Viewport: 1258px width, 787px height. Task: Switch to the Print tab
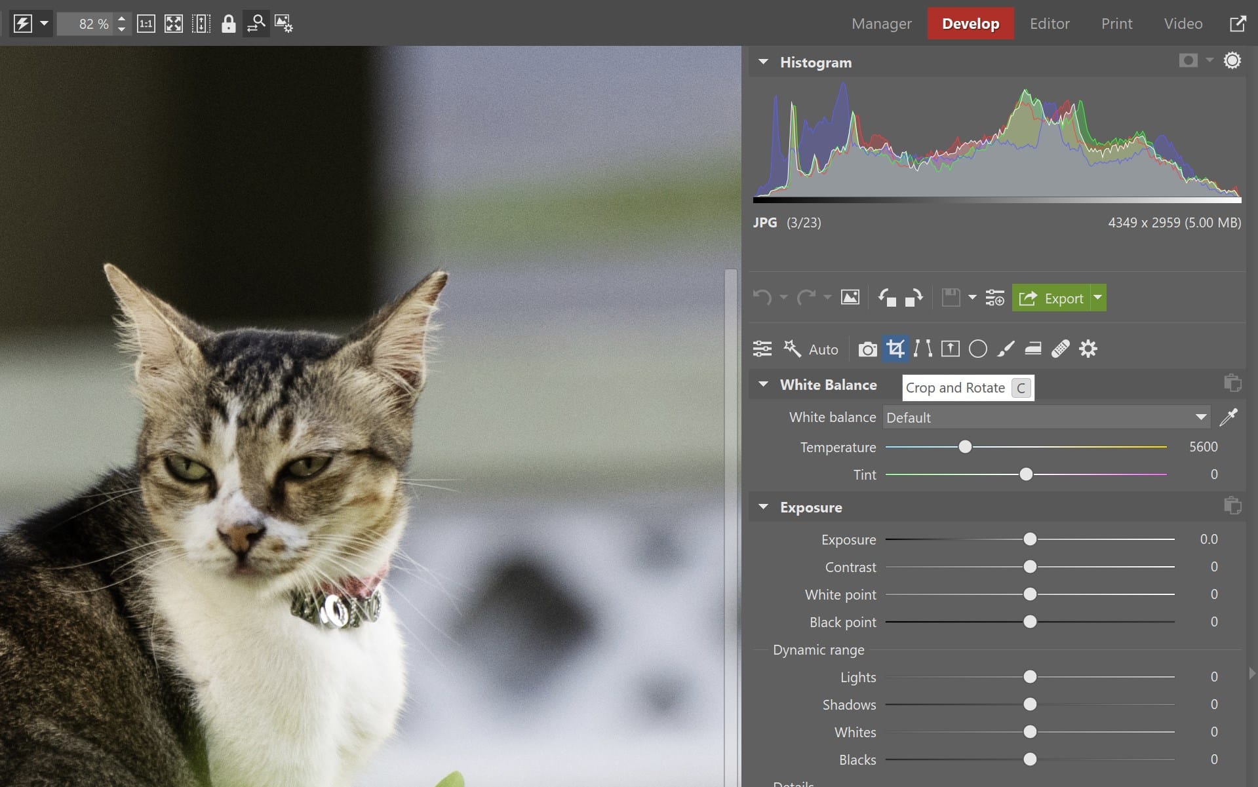click(1116, 24)
